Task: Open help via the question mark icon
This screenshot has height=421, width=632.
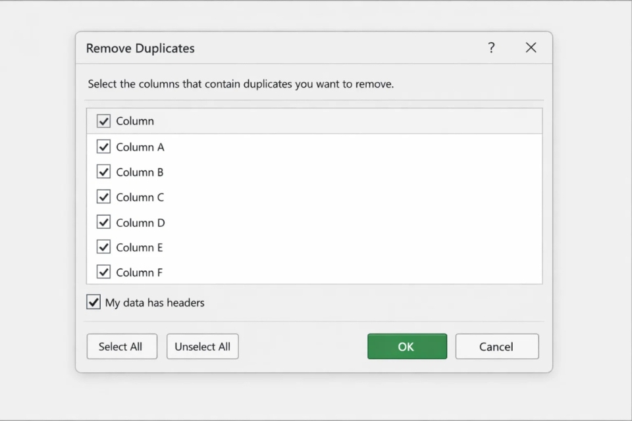Action: pyautogui.click(x=491, y=47)
